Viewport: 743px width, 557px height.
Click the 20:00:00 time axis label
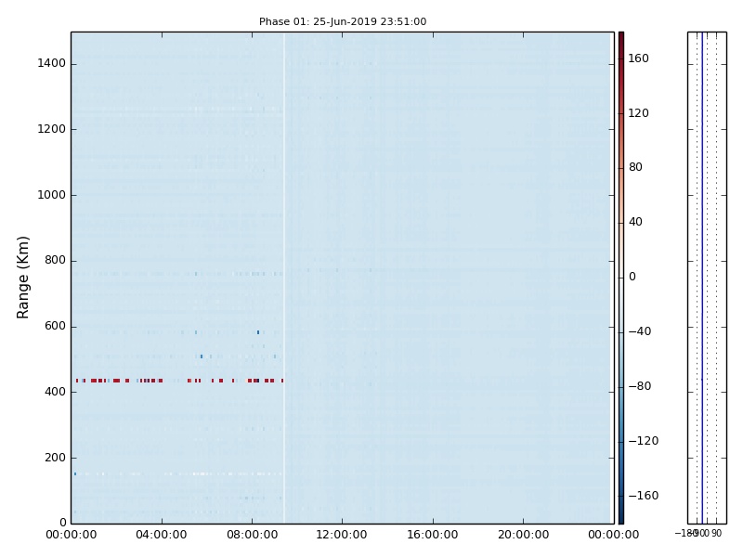[x=523, y=535]
